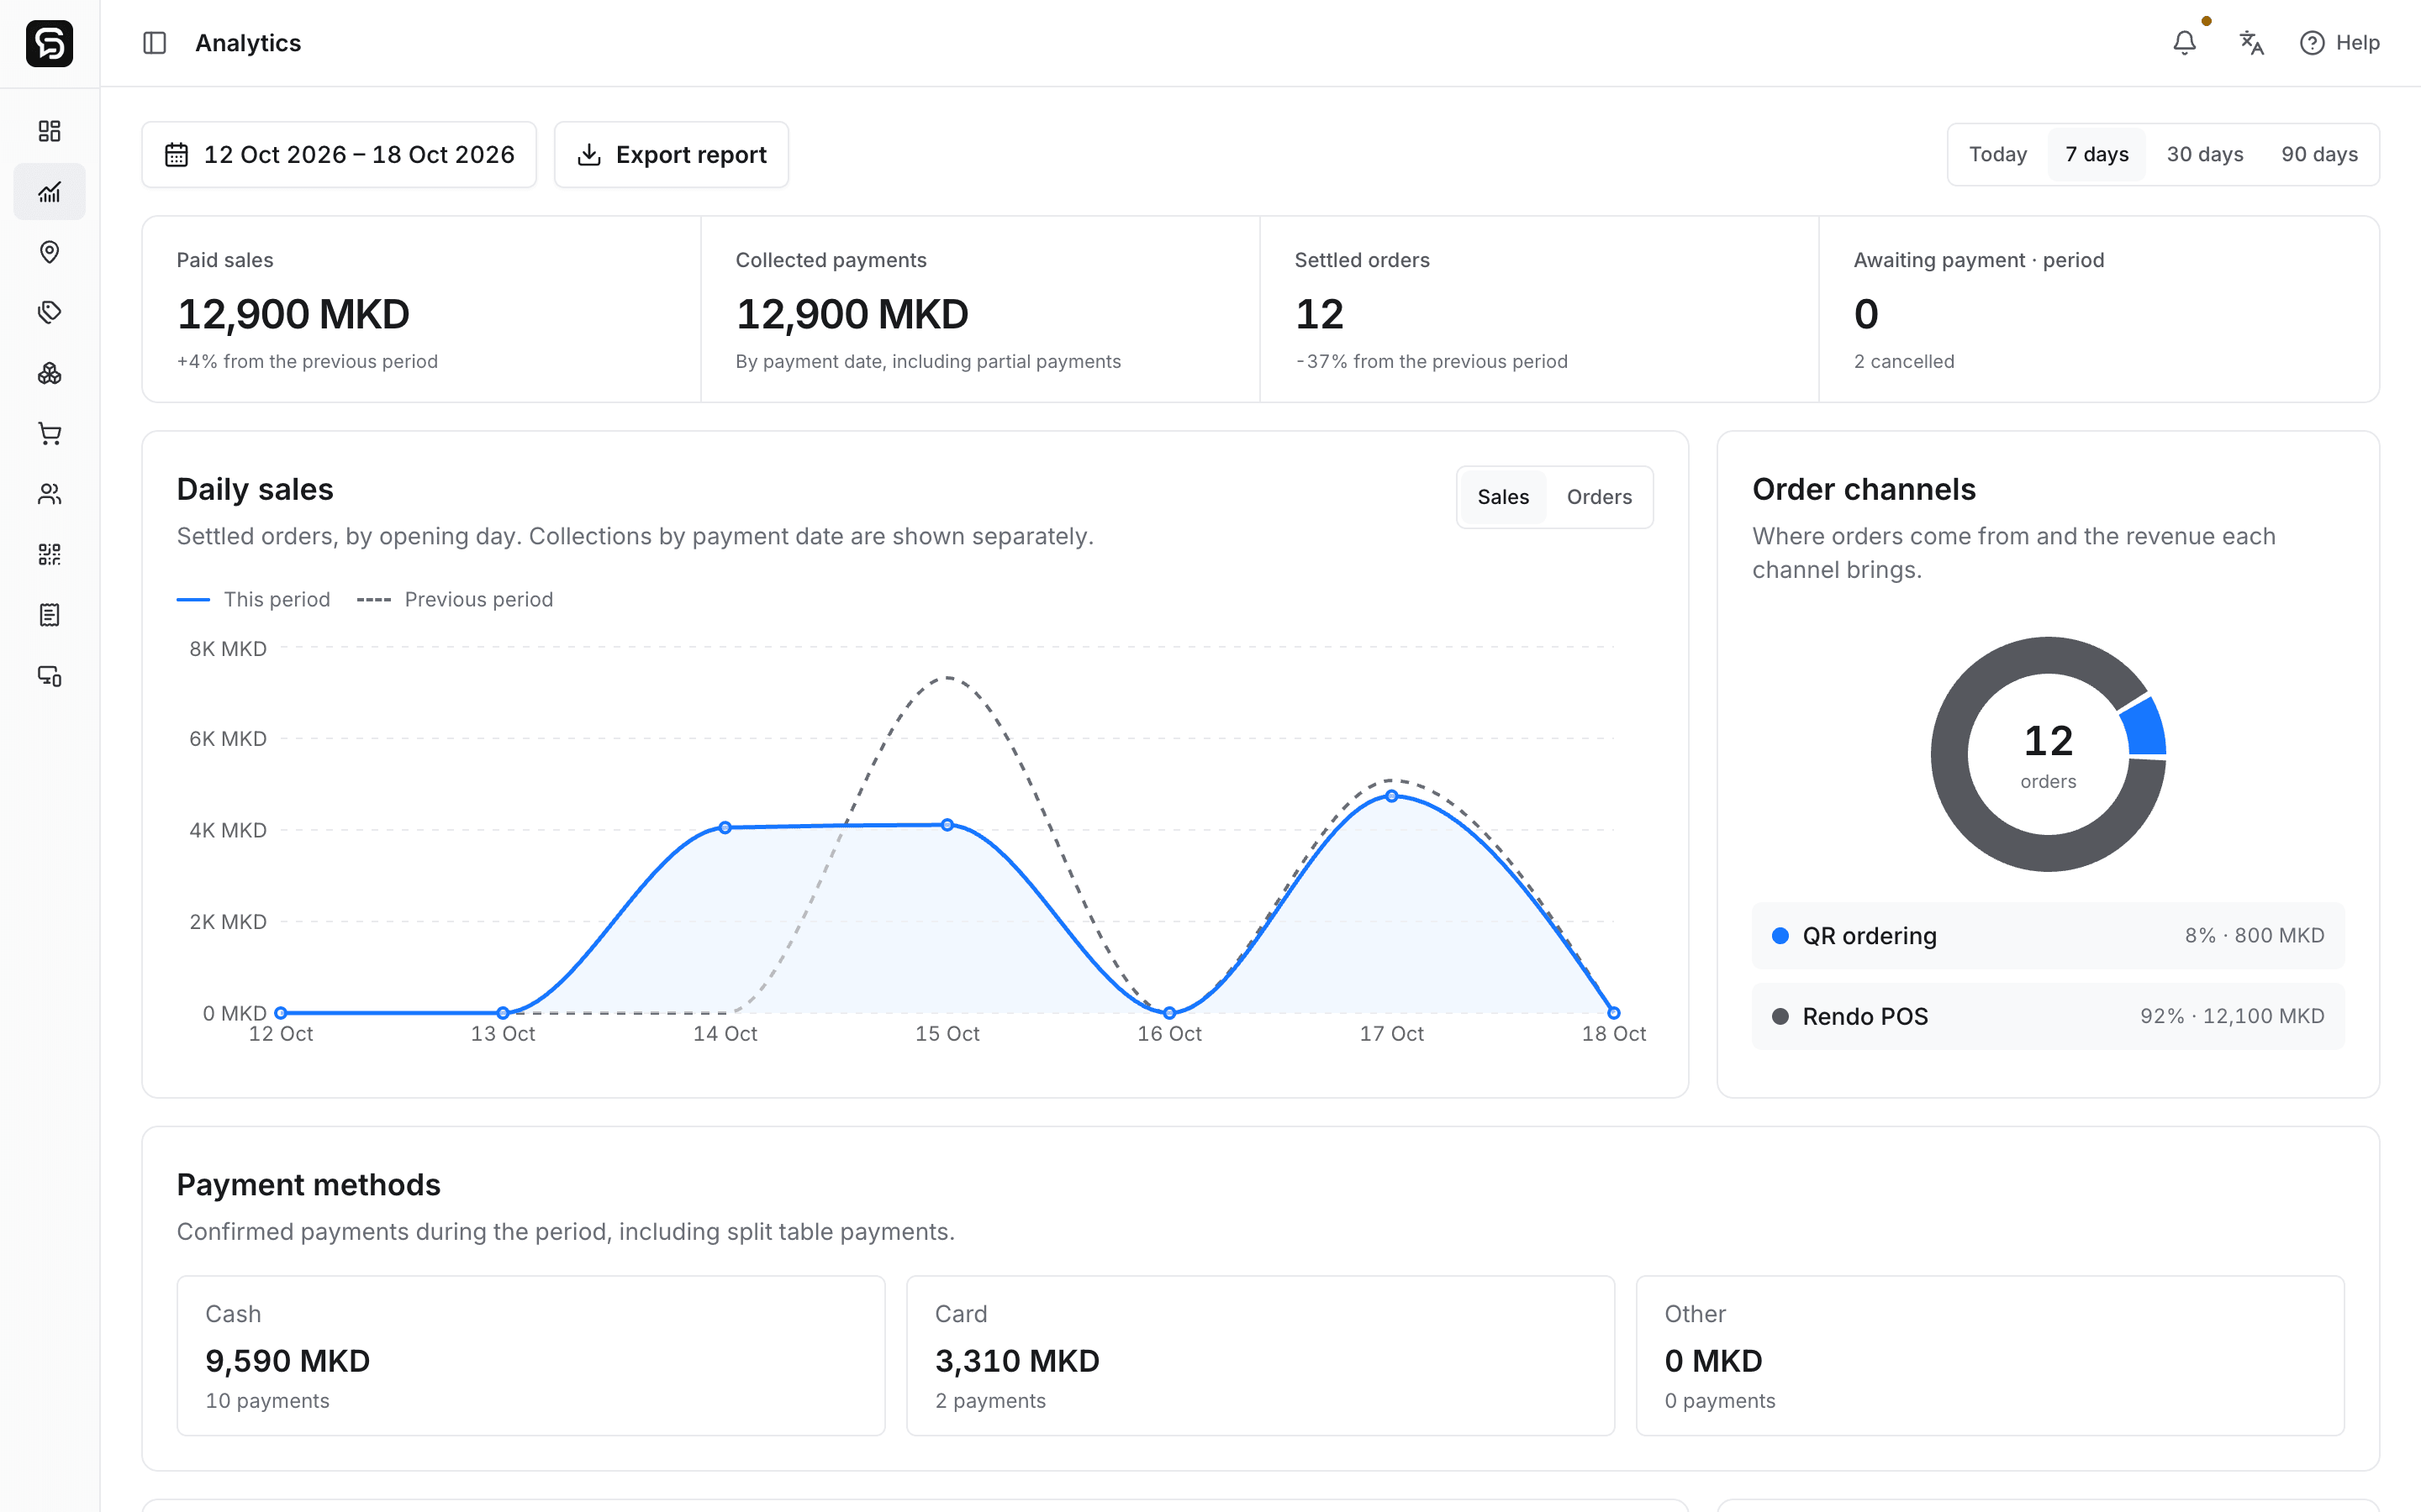2421x1512 pixels.
Task: Click the Settled orders stat card
Action: pos(1538,310)
